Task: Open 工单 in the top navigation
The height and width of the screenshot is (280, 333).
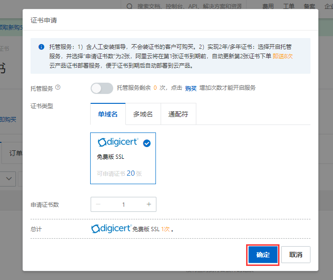Action: 289,6
